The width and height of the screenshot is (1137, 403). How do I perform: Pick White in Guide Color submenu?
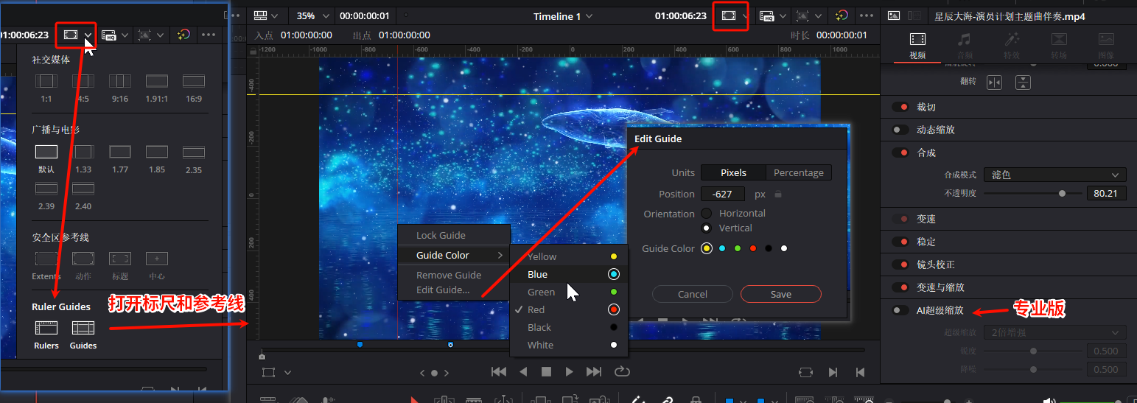click(568, 345)
